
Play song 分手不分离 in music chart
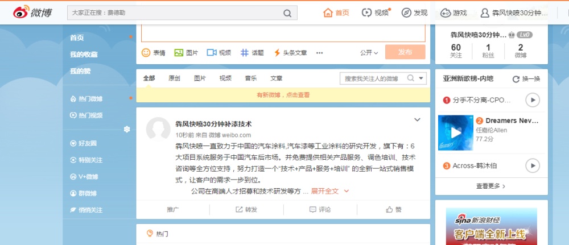(x=532, y=100)
